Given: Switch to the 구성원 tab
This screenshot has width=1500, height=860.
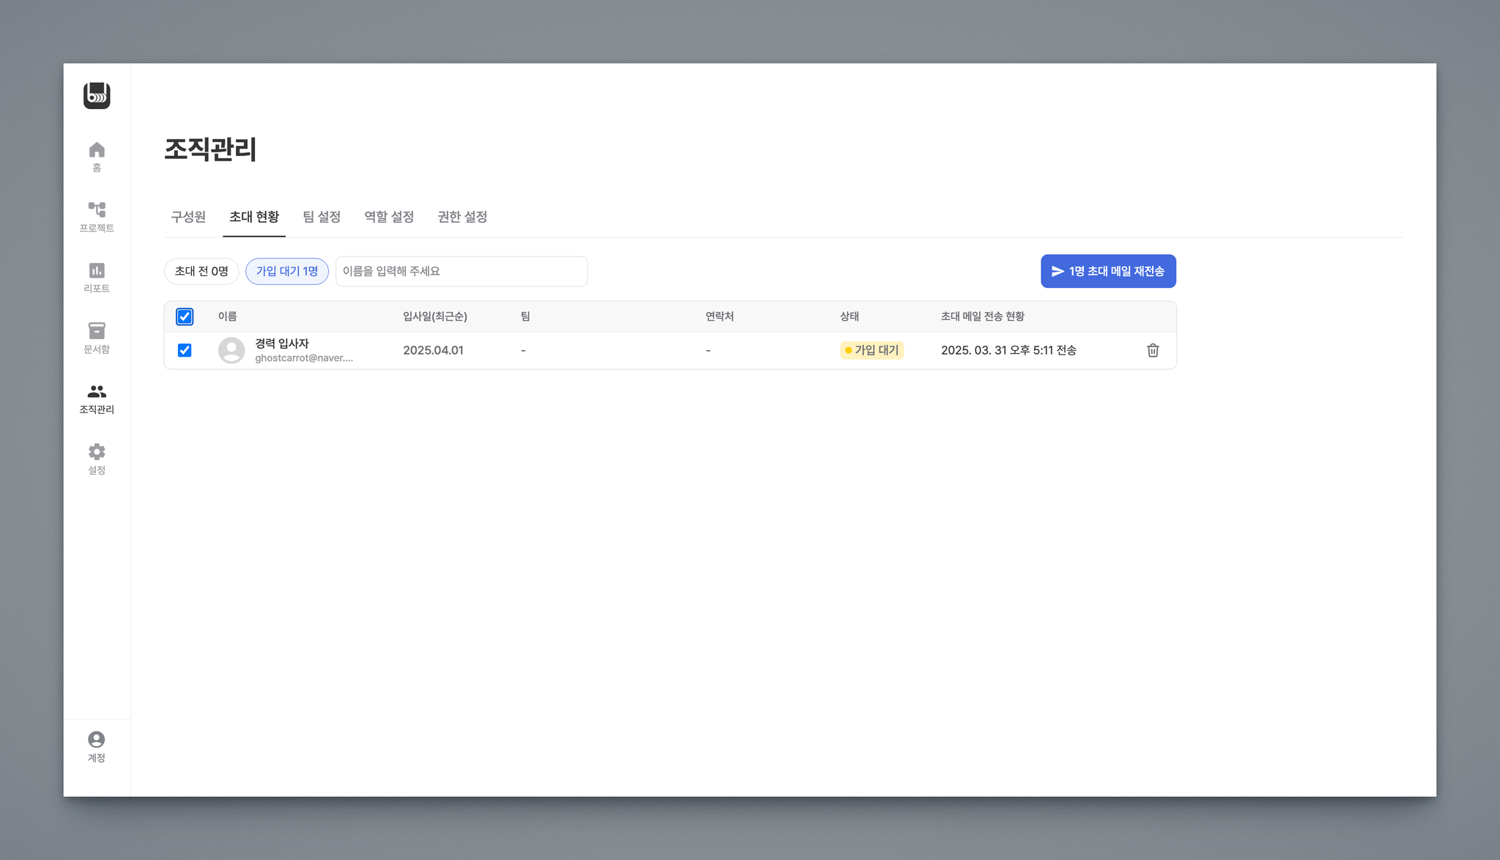Looking at the screenshot, I should click(188, 217).
